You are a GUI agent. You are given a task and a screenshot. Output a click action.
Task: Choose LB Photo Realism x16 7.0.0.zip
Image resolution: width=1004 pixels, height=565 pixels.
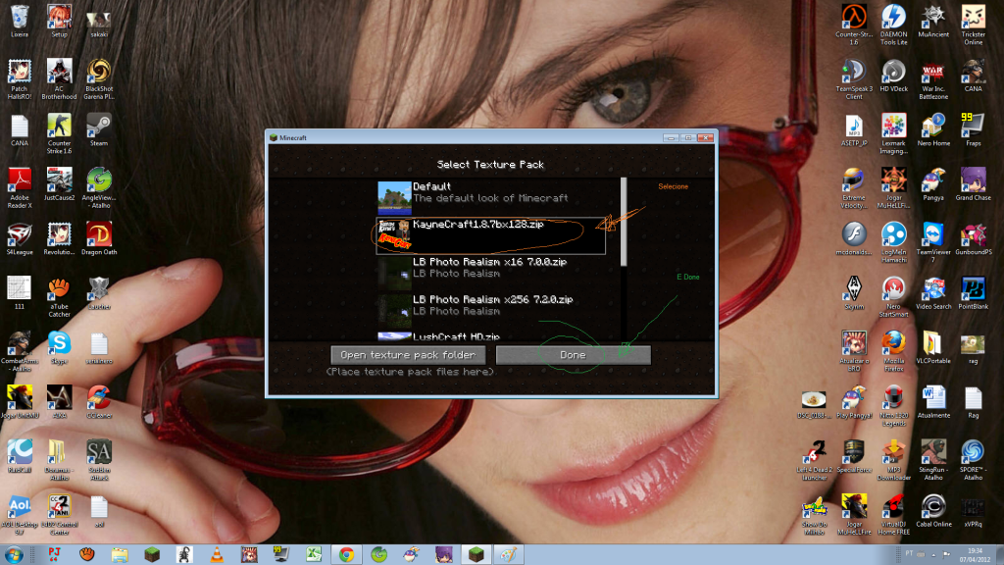pos(490,268)
